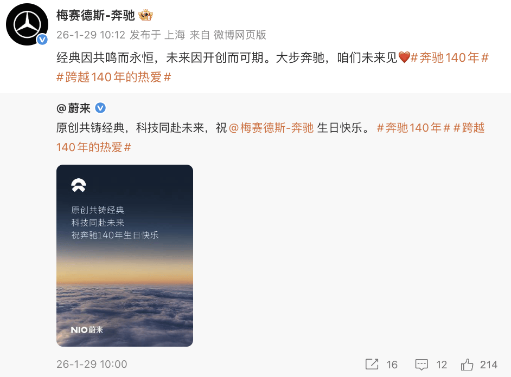Click the red heart emoji in post text
The height and width of the screenshot is (377, 511).
coord(404,57)
